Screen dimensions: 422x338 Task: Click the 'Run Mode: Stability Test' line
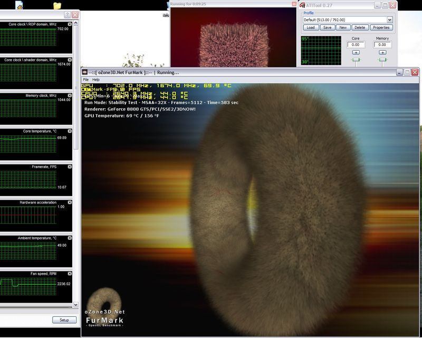(x=161, y=102)
